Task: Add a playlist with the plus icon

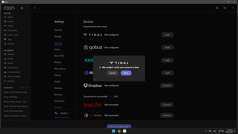Action: click(x=22, y=88)
